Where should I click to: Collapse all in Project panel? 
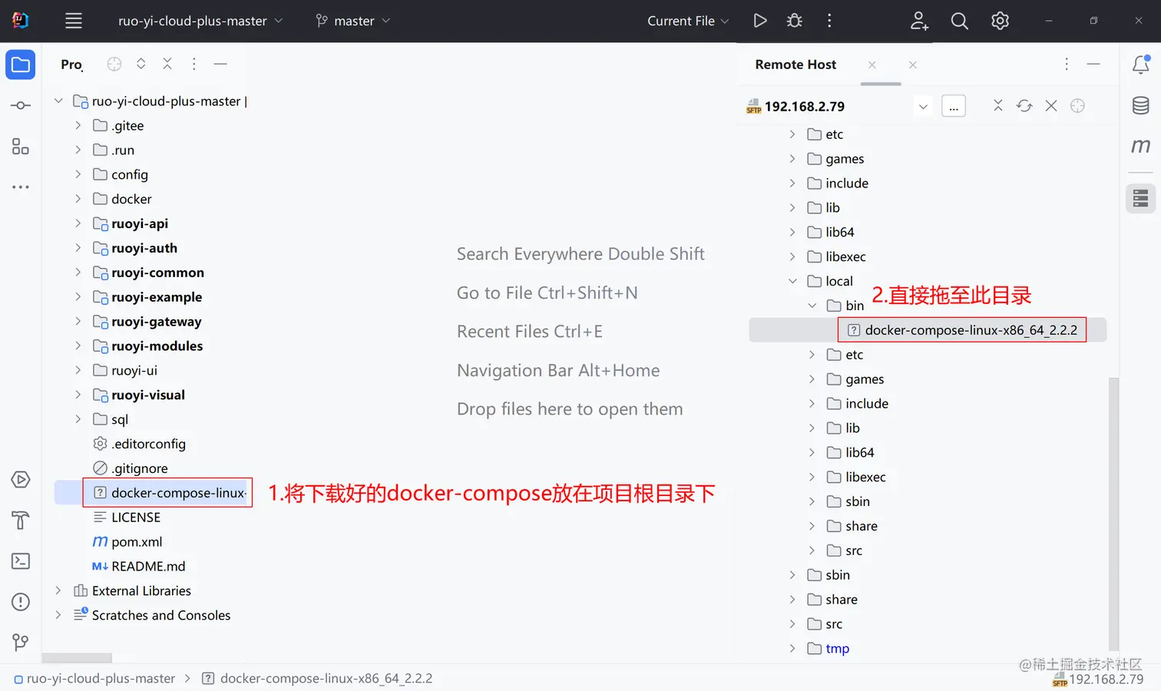[x=167, y=64]
